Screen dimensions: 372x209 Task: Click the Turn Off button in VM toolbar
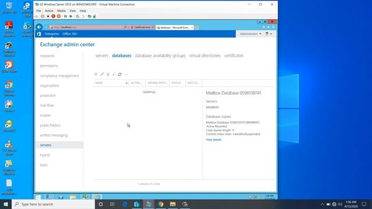click(48, 16)
